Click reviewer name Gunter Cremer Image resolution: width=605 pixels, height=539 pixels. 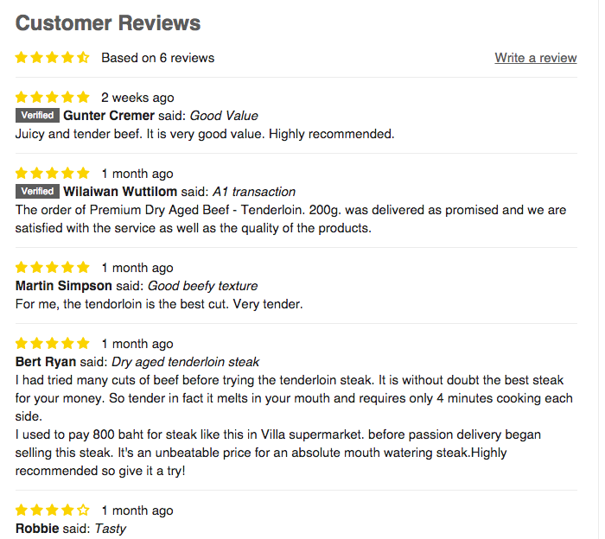pyautogui.click(x=109, y=116)
